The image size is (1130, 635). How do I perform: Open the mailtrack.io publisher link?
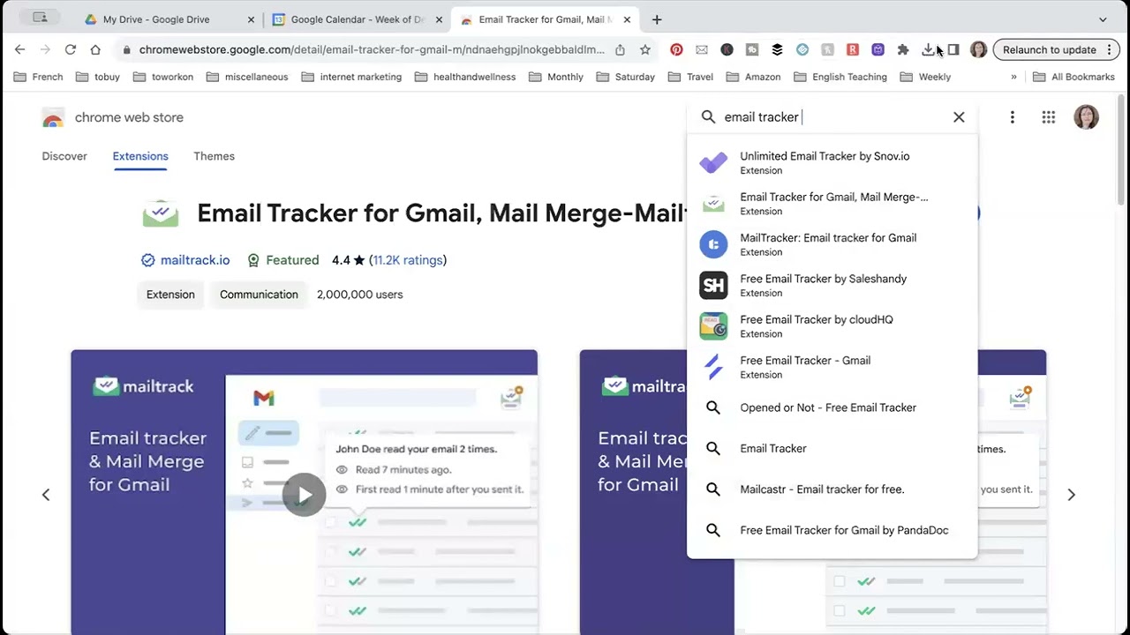coord(195,260)
